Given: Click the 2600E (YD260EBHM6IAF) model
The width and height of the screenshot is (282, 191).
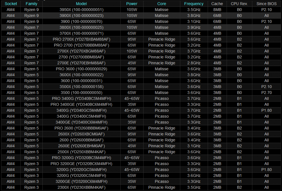Looking at the screenshot, I should coord(81,146).
